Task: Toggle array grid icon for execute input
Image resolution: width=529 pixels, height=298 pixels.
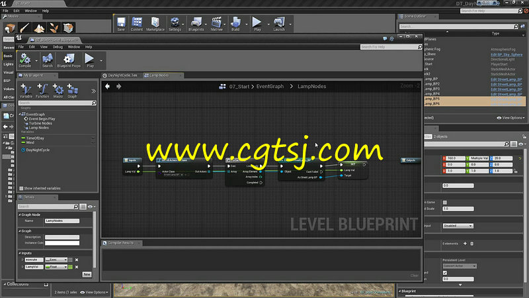Action: (x=71, y=260)
